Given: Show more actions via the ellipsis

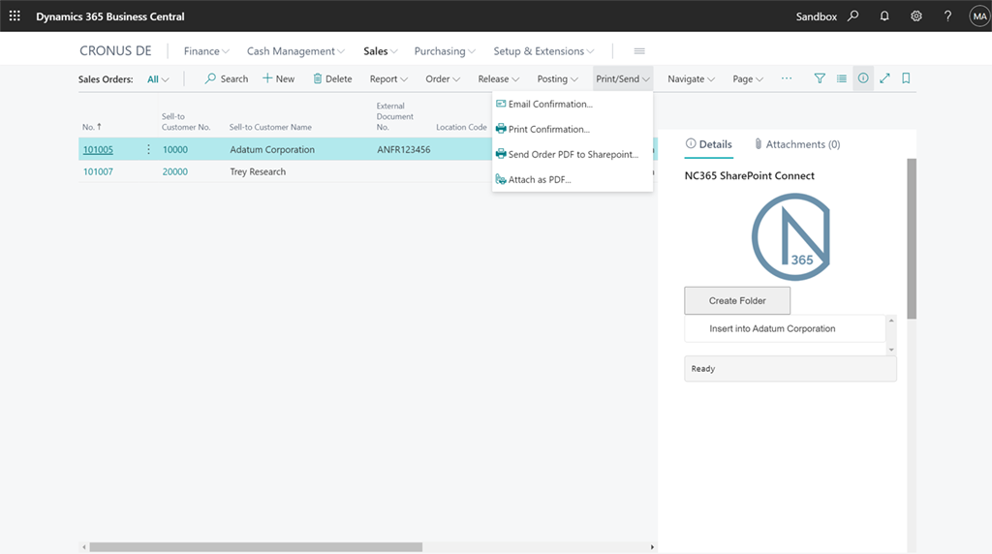Looking at the screenshot, I should [x=787, y=78].
